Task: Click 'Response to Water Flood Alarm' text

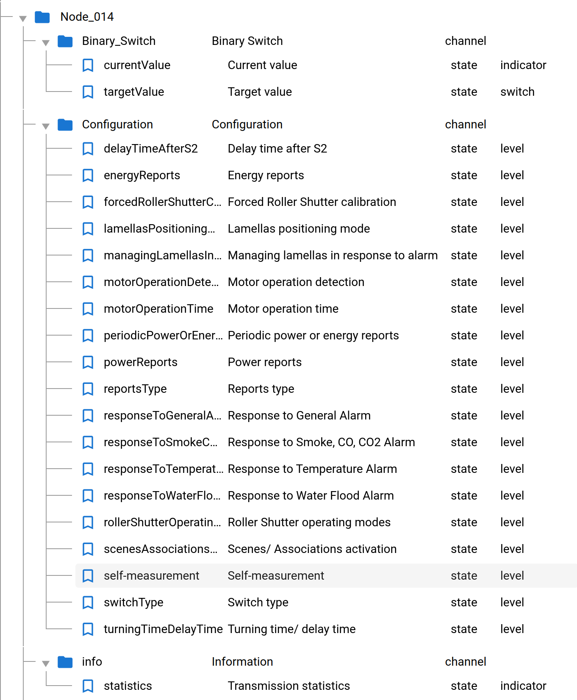Action: tap(311, 496)
